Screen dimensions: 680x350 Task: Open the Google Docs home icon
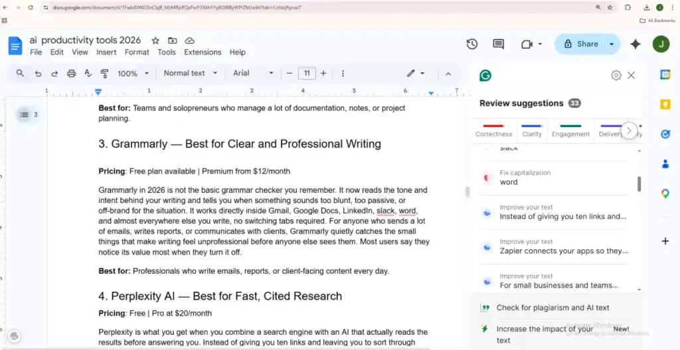(15, 46)
